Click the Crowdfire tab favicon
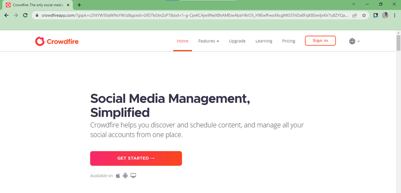Screen dimensions: 401x193 pyautogui.click(x=8, y=5)
